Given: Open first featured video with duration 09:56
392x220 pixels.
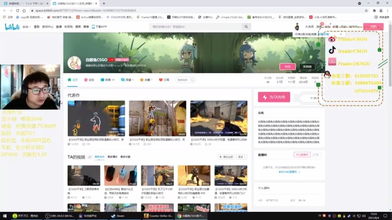Looking at the screenshot, I should (96, 118).
